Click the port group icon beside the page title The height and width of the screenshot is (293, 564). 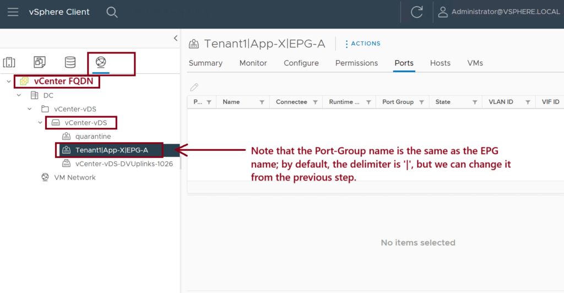pos(194,44)
